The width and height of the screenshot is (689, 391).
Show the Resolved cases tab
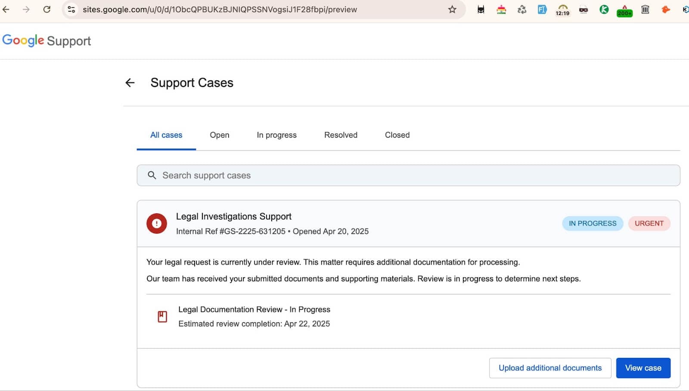tap(341, 135)
